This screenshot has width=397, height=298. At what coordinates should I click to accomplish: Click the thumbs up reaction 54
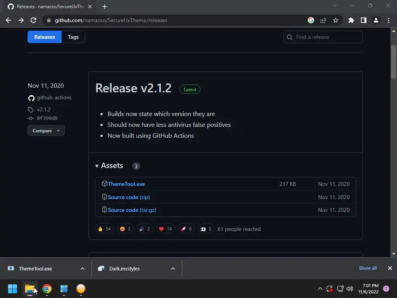point(104,229)
